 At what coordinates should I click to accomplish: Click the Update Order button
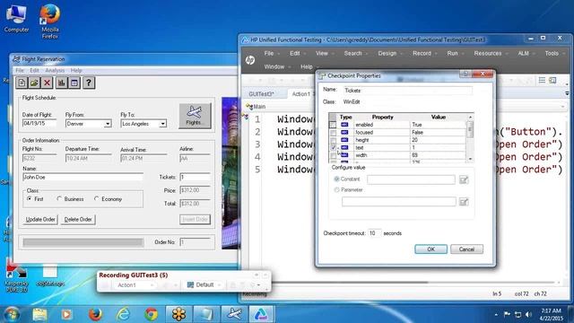pyautogui.click(x=40, y=219)
